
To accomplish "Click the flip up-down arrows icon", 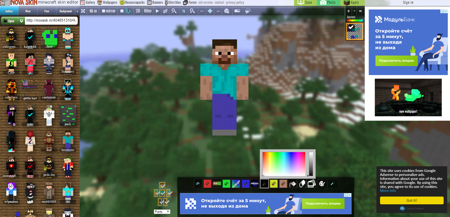I will tap(183, 11).
